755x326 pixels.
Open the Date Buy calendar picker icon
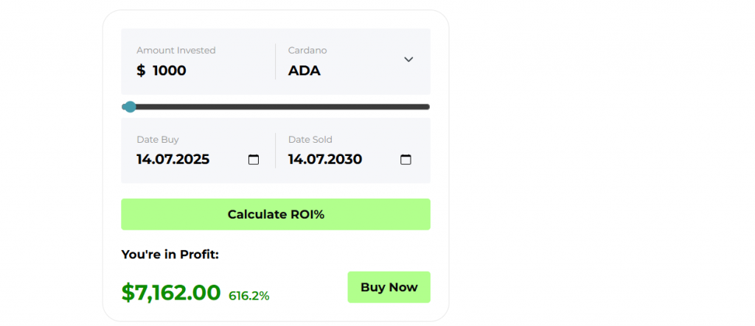pos(254,160)
